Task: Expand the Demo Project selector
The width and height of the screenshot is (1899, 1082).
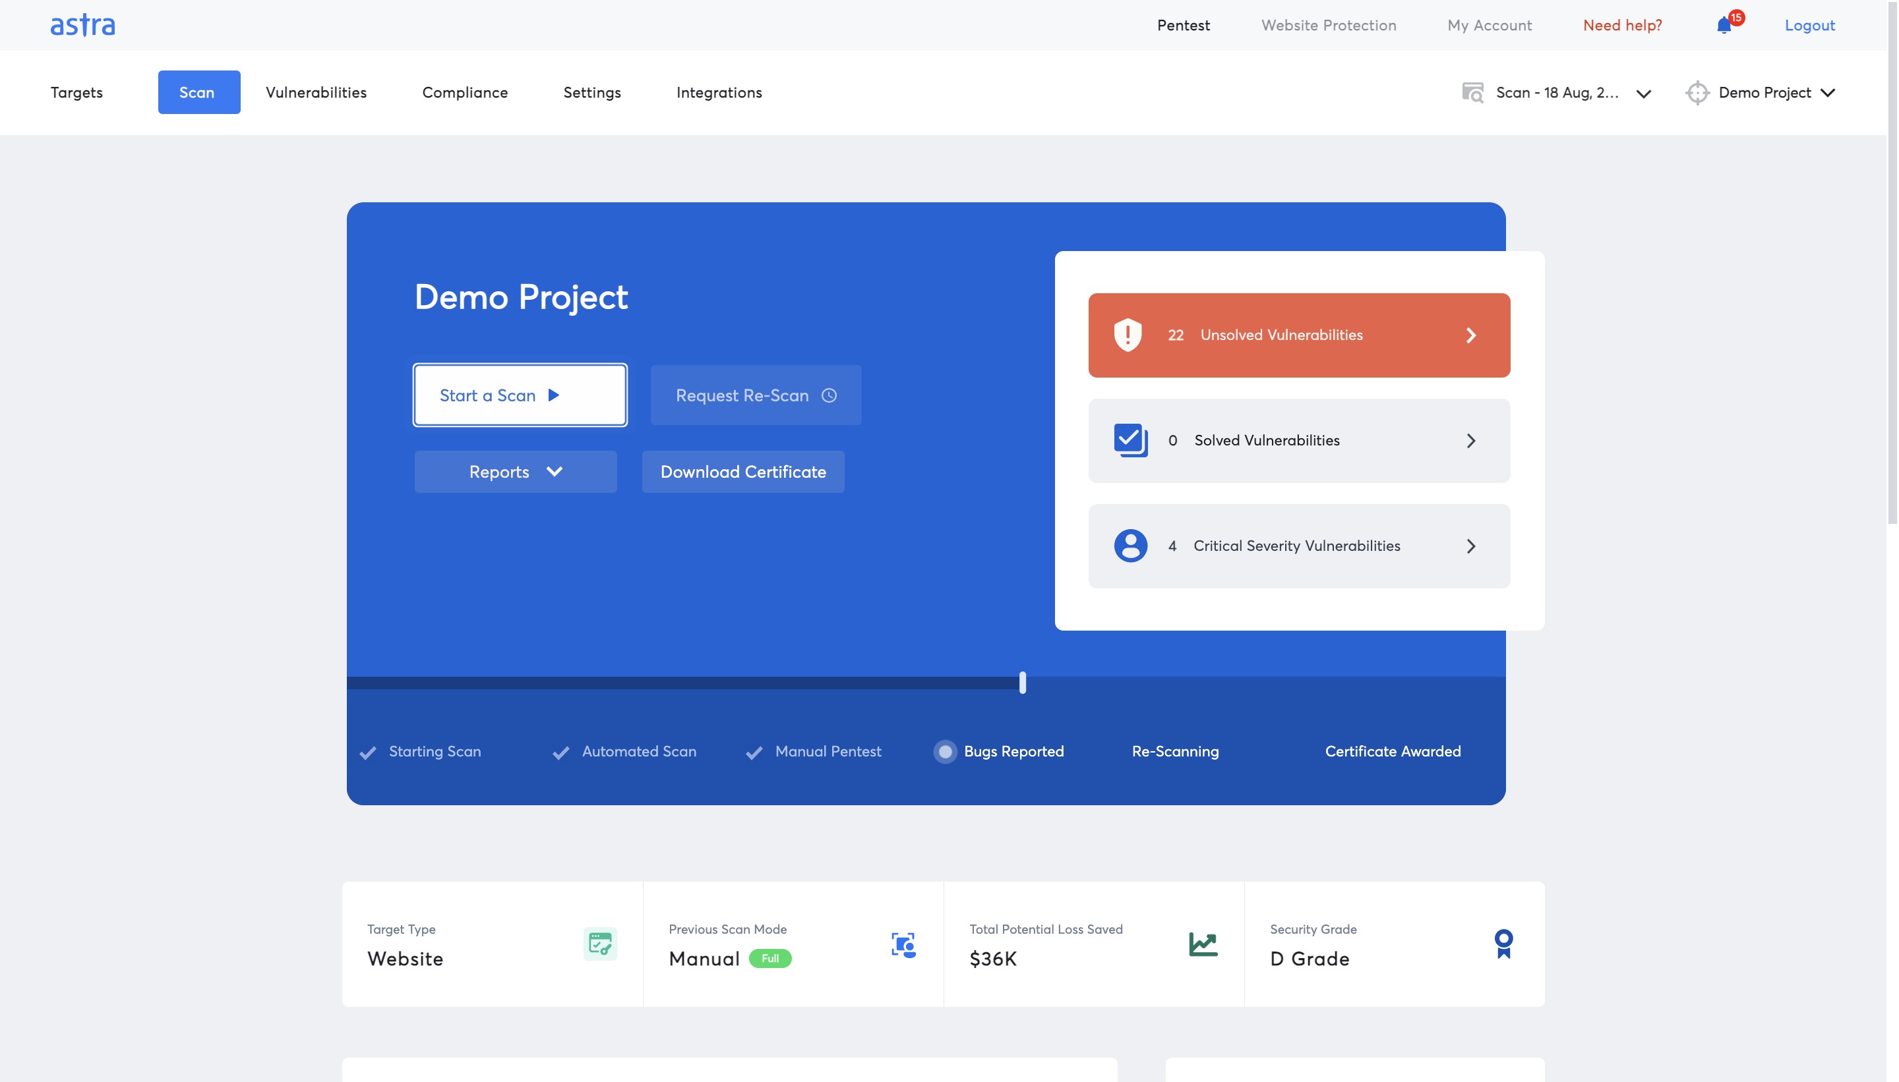Action: click(1828, 92)
